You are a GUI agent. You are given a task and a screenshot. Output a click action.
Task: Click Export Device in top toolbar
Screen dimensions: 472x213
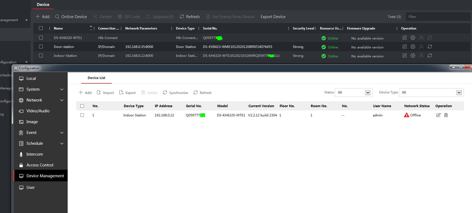(273, 17)
